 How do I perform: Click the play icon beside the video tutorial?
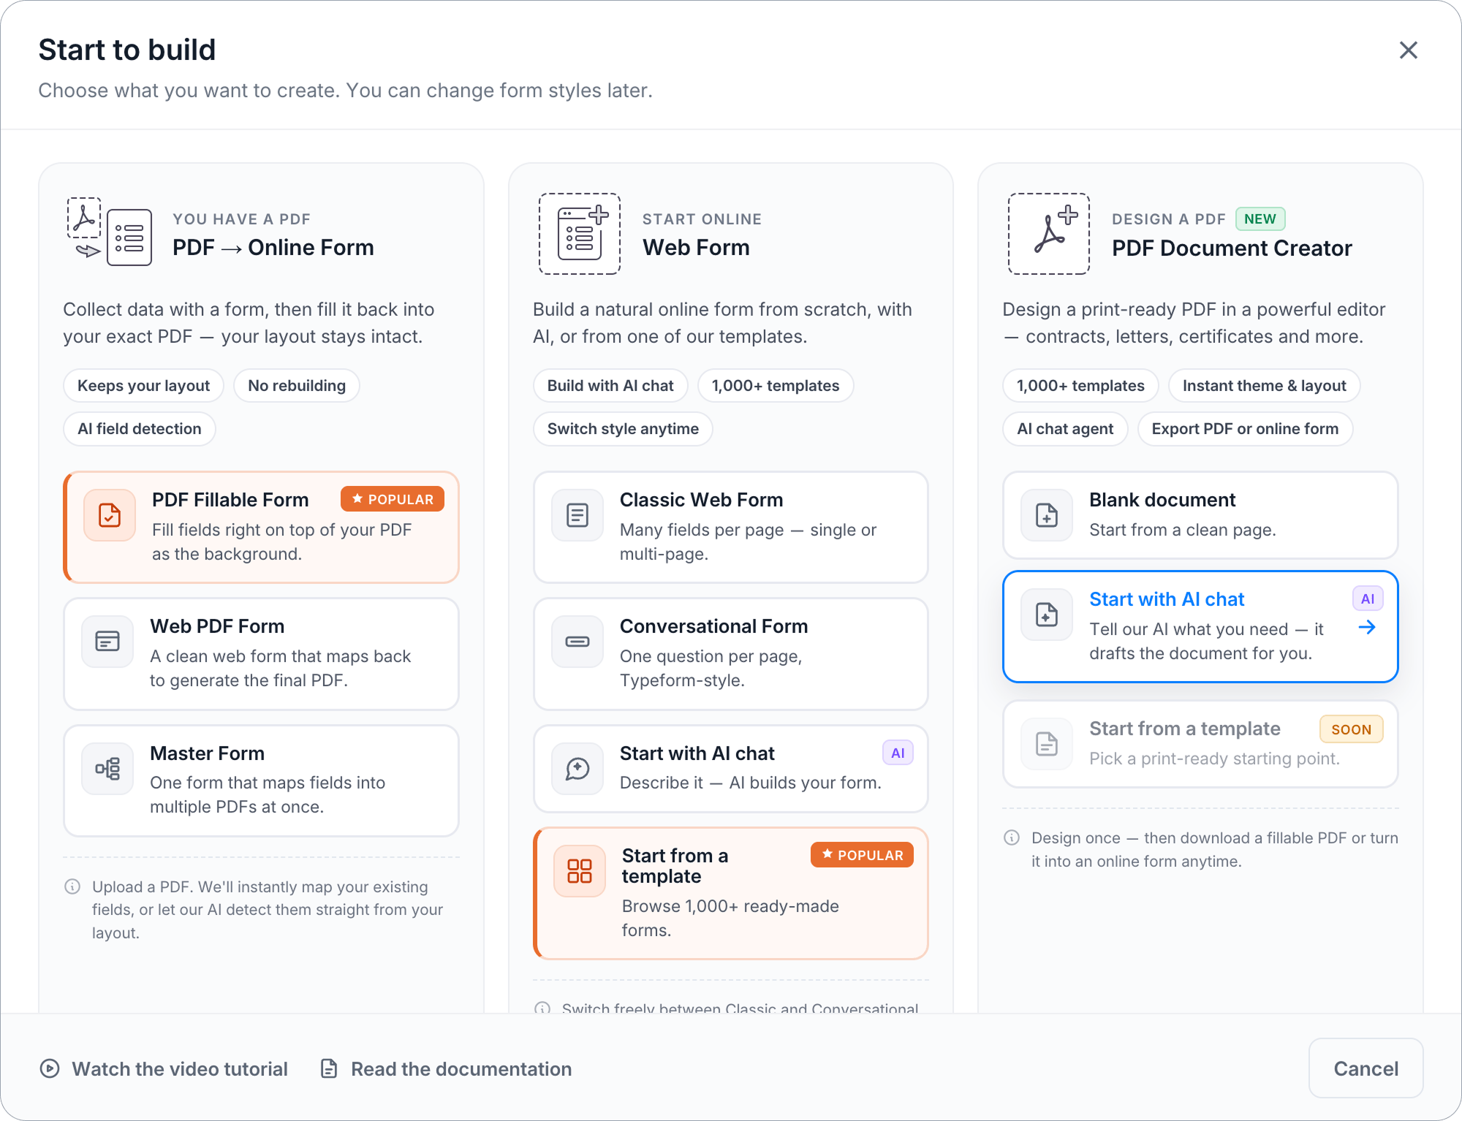pyautogui.click(x=50, y=1068)
